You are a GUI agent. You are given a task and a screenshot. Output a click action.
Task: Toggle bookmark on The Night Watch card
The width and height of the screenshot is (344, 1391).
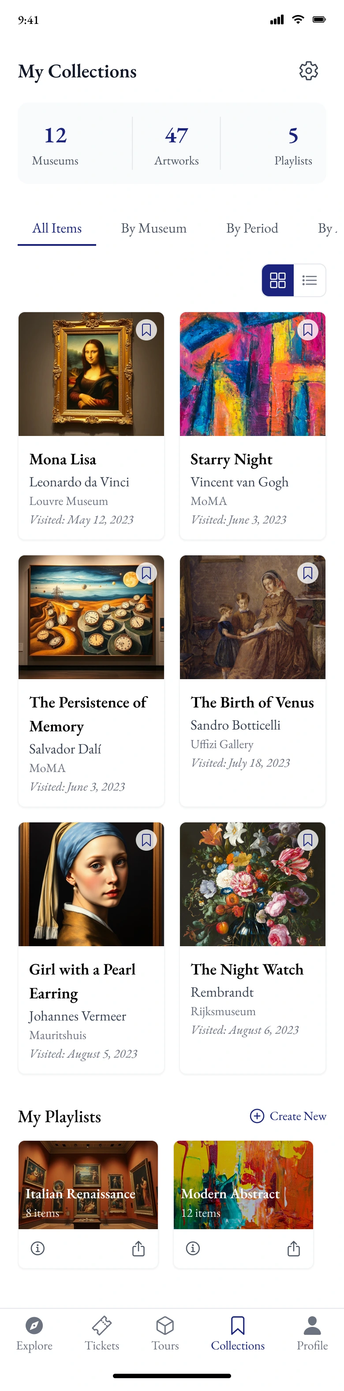coord(308,840)
